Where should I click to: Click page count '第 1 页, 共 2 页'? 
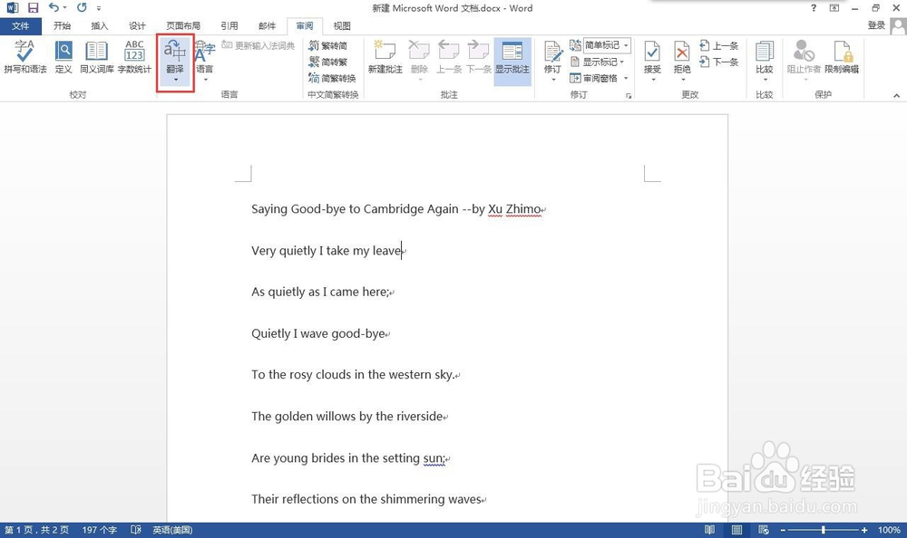37,530
